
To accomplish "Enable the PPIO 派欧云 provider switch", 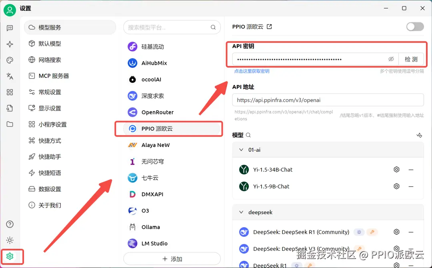I will [415, 27].
